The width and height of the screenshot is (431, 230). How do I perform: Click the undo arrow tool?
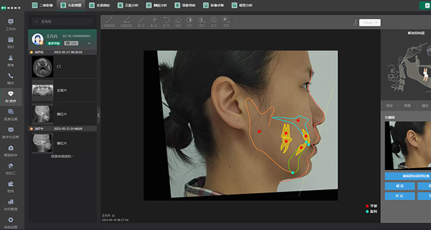coord(166,21)
